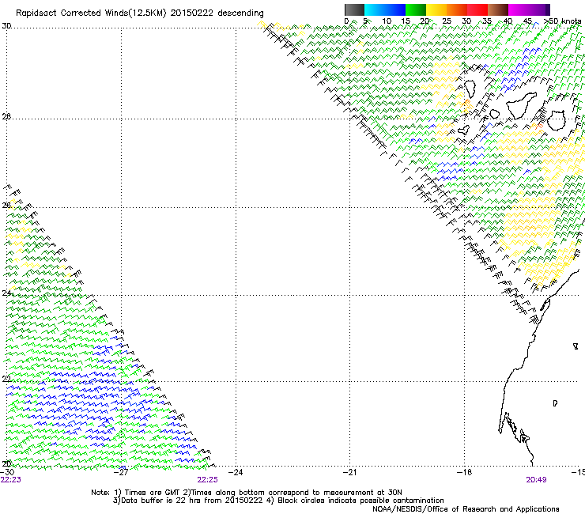Click the yellow segment of the wind color bar
585x514 pixels.
436,9
